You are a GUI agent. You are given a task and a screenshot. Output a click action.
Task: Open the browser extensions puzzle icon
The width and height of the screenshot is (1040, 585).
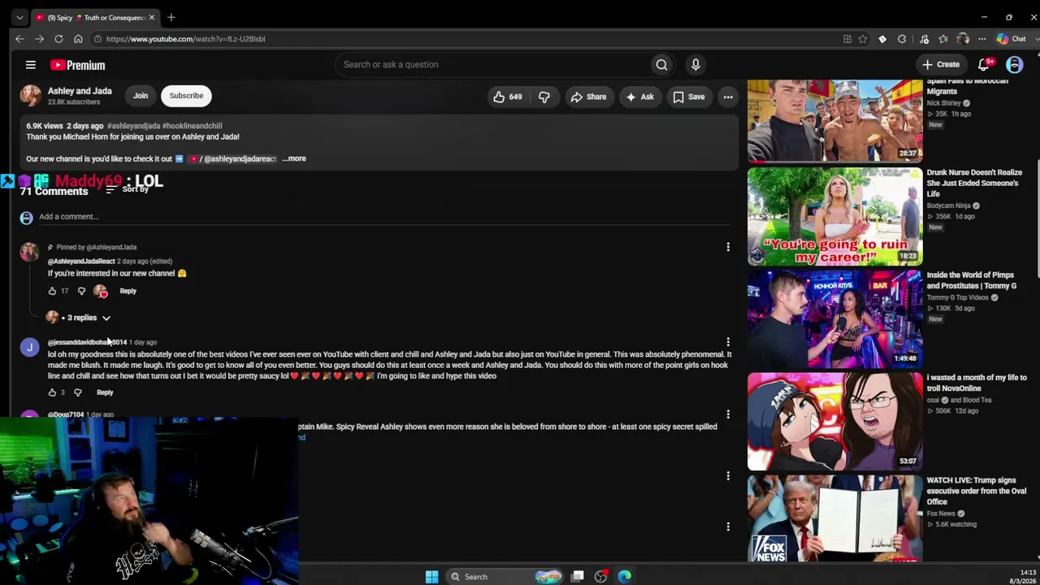(902, 39)
